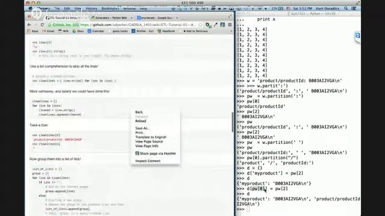The width and height of the screenshot is (385, 216).
Task: Click 'Now group them into a list of lists!' text
Action: pos(55,159)
